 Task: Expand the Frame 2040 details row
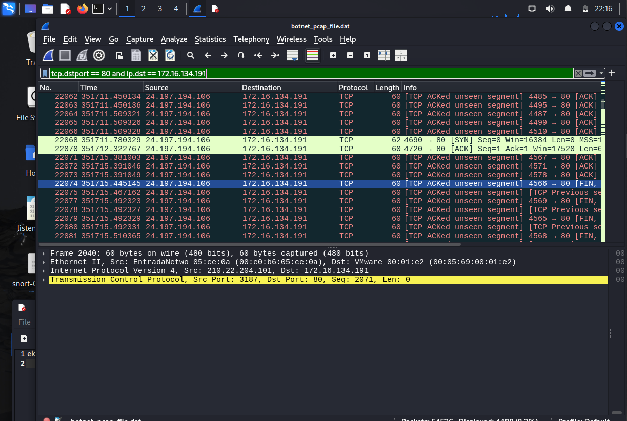tap(44, 254)
